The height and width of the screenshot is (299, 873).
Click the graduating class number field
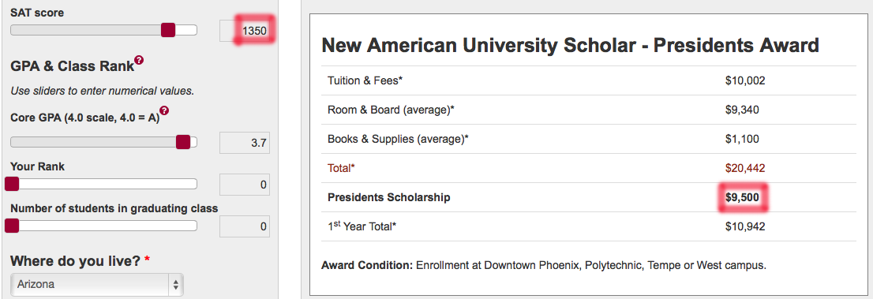click(x=245, y=226)
